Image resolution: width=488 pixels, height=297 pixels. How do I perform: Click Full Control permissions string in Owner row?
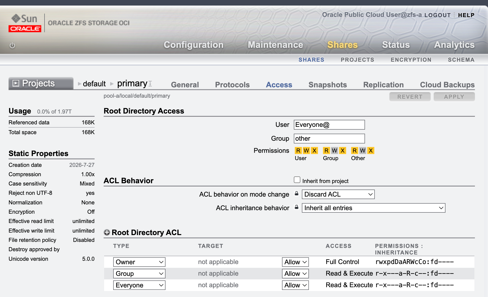click(x=415, y=262)
